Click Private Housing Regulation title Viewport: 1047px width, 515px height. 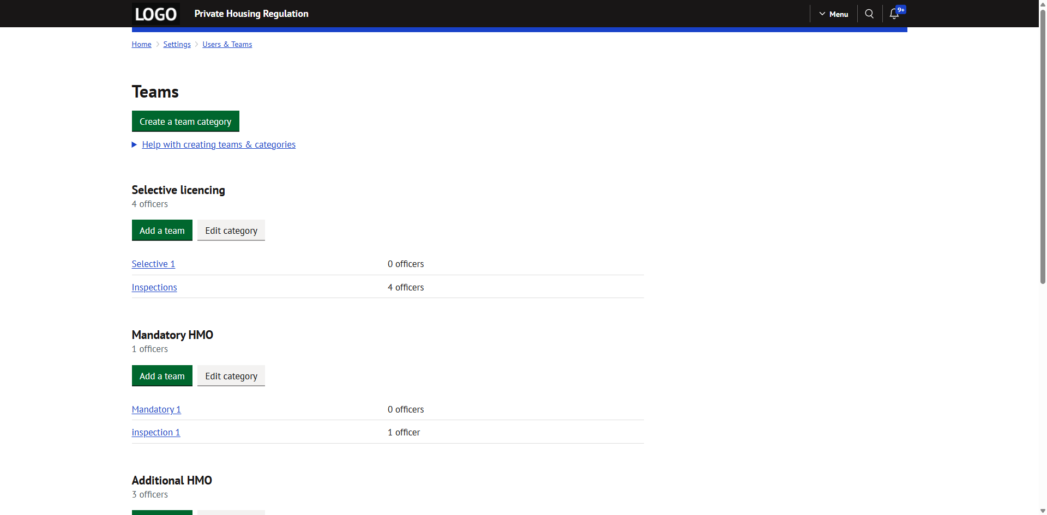[x=251, y=14]
